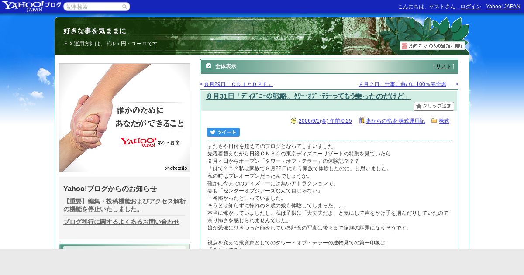The height and width of the screenshot is (275, 524).
Task: Click greeting こんにちは、ゲストさん
Action: pyautogui.click(x=427, y=7)
